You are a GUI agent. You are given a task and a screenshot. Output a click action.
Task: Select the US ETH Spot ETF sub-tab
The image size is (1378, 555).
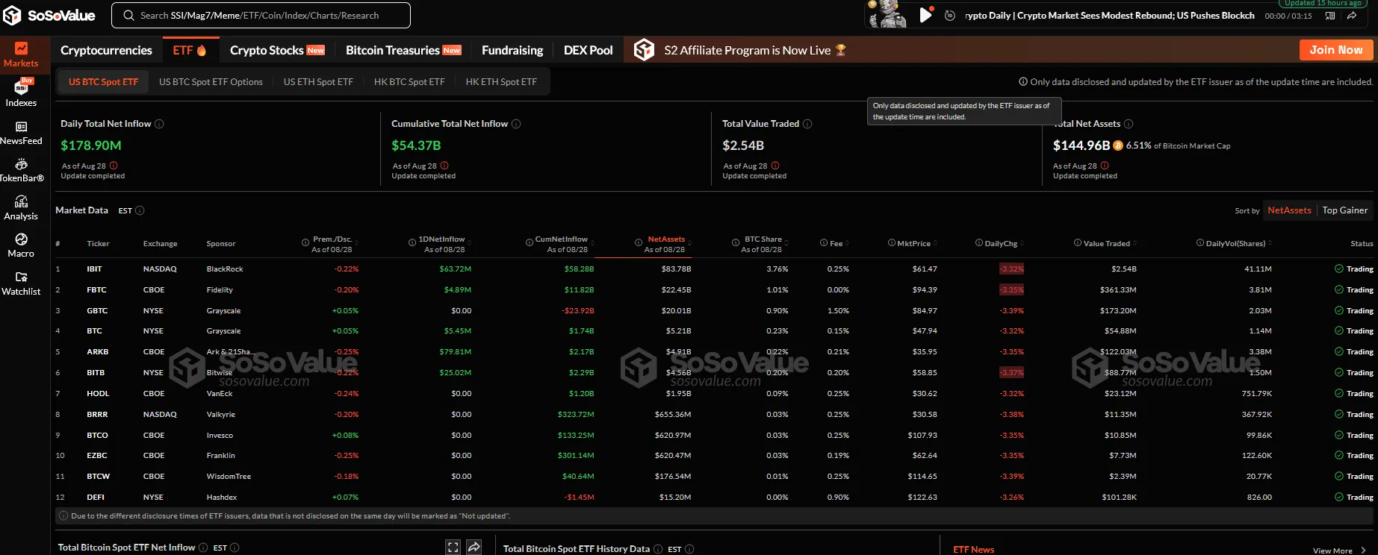coord(318,82)
